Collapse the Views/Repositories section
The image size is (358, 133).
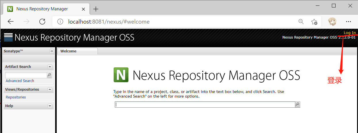click(50, 89)
